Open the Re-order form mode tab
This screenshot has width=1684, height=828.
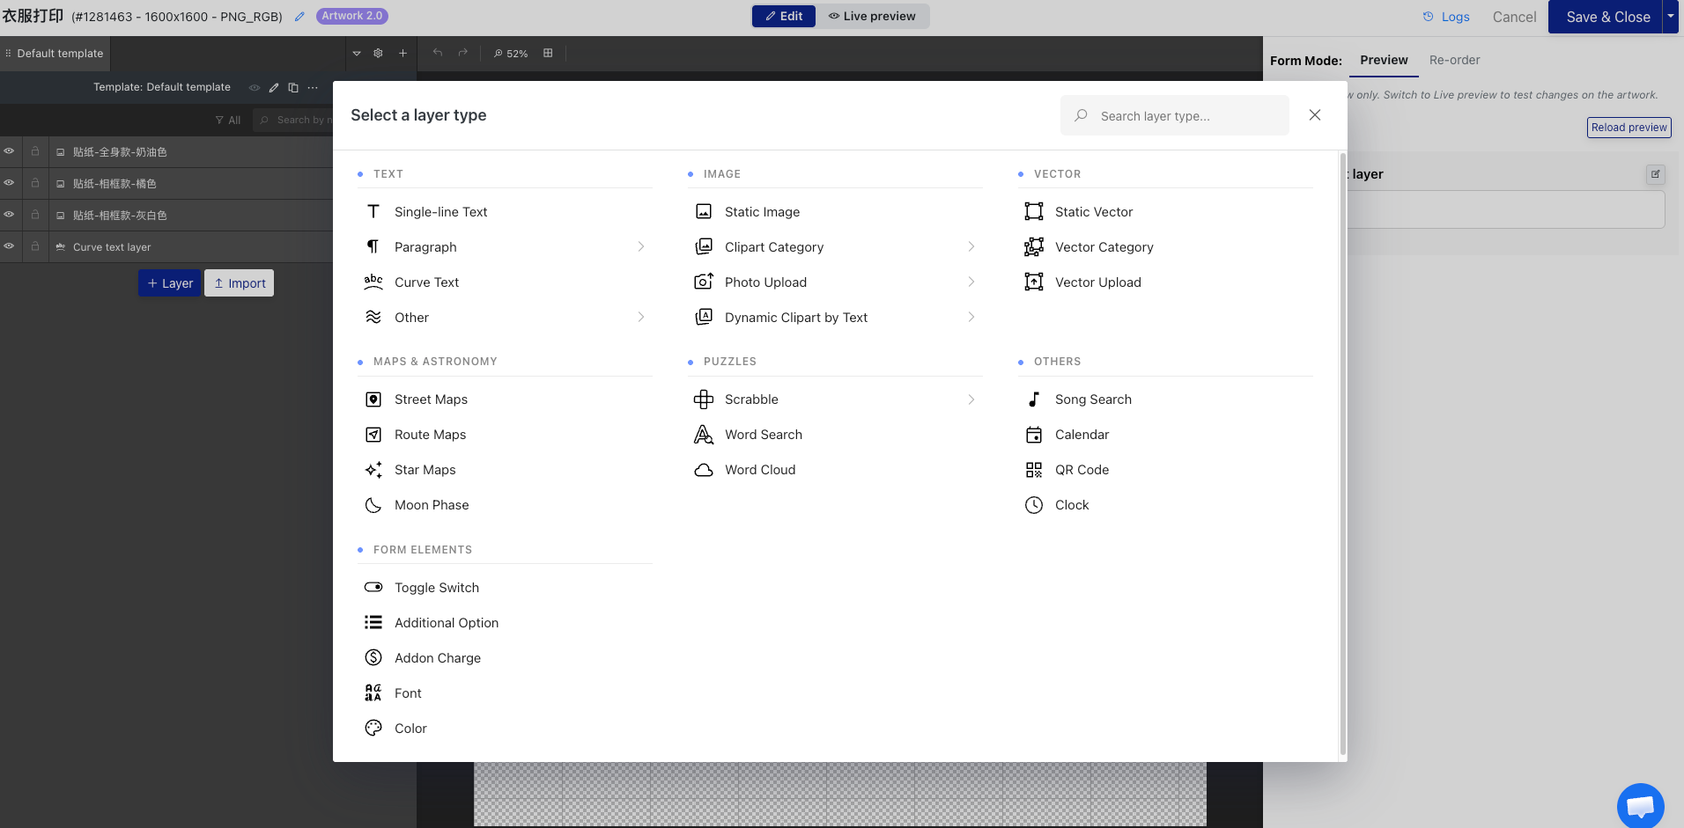[x=1454, y=60]
